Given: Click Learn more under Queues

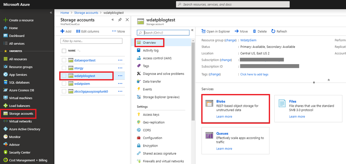Looking at the screenshot, I should [224, 148].
